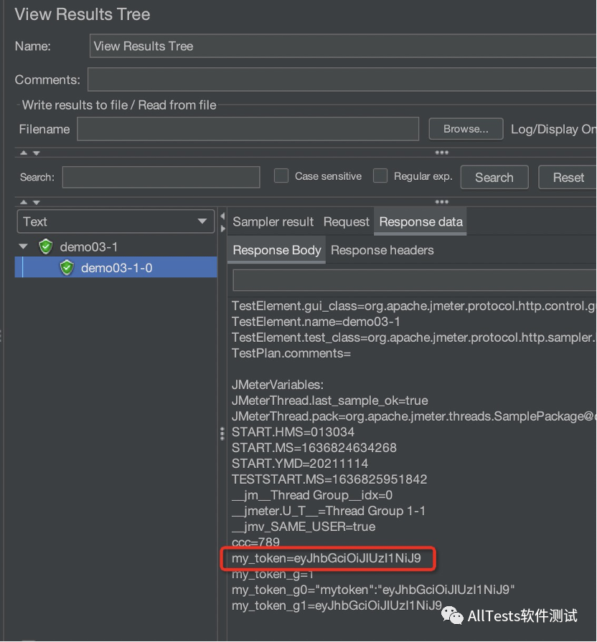Click the Browse... button

[x=466, y=129]
